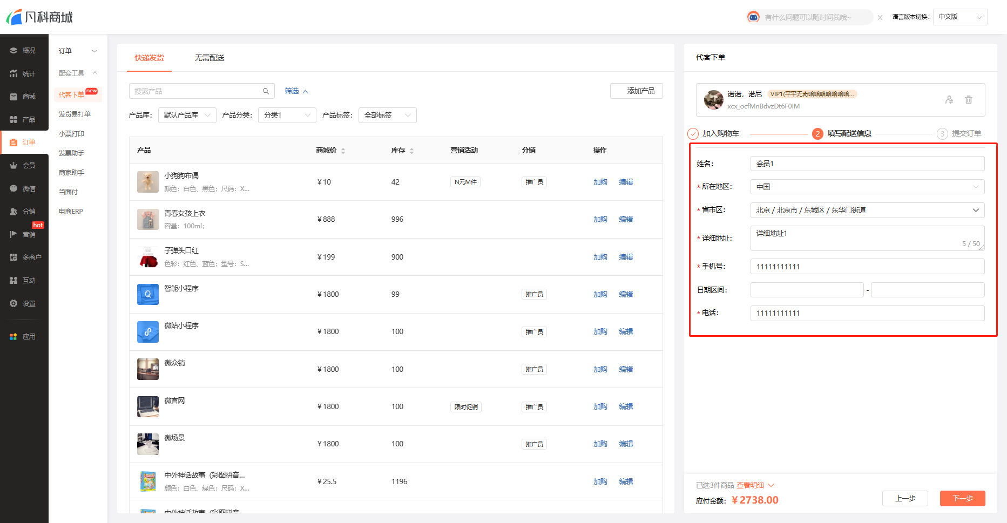1007x523 pixels.
Task: Click the 推广员 tag on 智能小程序
Action: (x=535, y=294)
